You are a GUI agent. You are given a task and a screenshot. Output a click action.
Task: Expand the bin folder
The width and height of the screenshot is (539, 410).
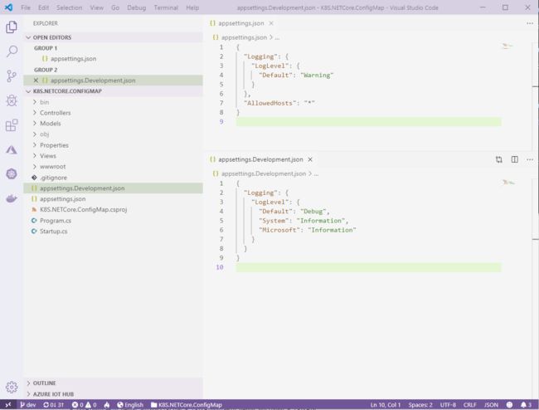tap(114, 102)
